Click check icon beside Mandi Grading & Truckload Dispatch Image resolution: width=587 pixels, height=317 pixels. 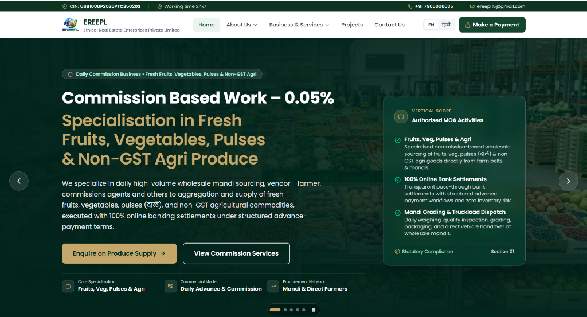click(x=398, y=213)
